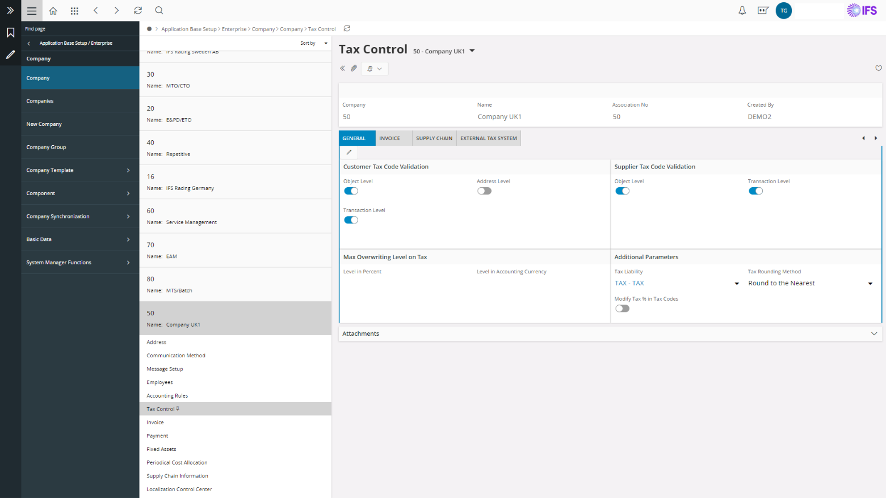886x498 pixels.
Task: Open search with the magnifier icon
Action: pos(159,10)
